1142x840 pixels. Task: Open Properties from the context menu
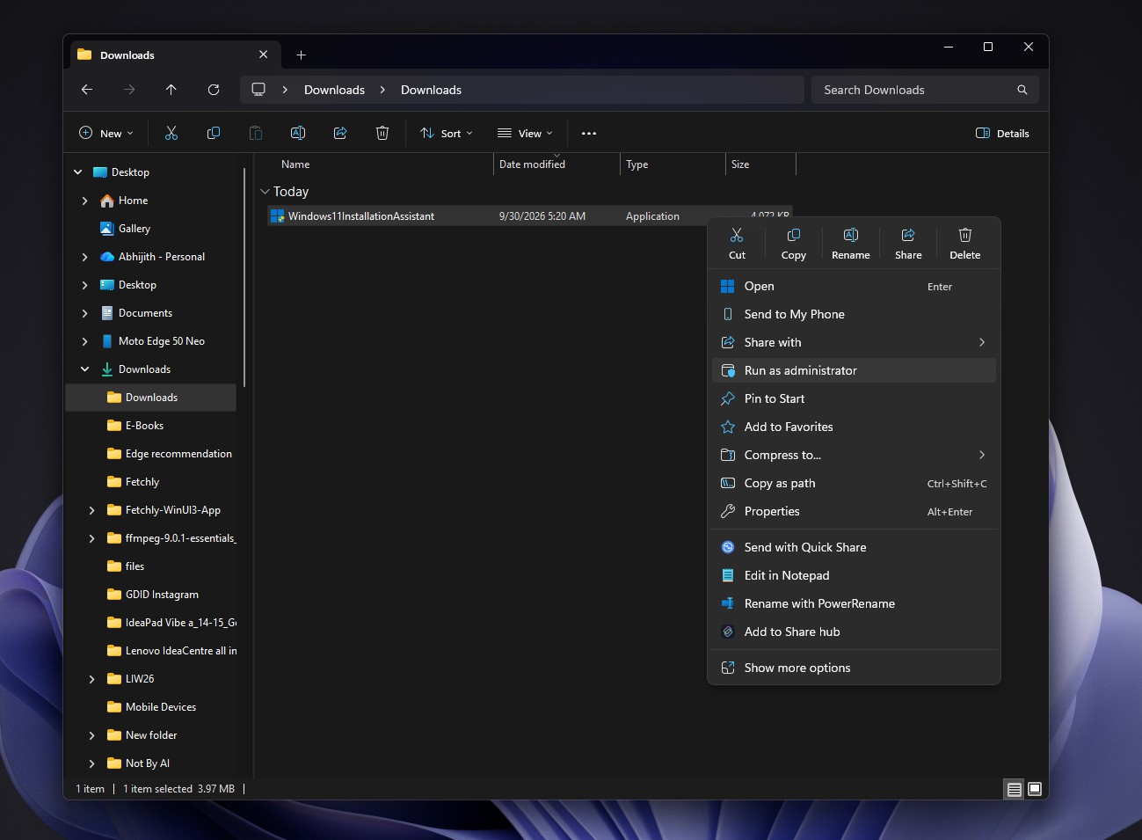[854, 511]
